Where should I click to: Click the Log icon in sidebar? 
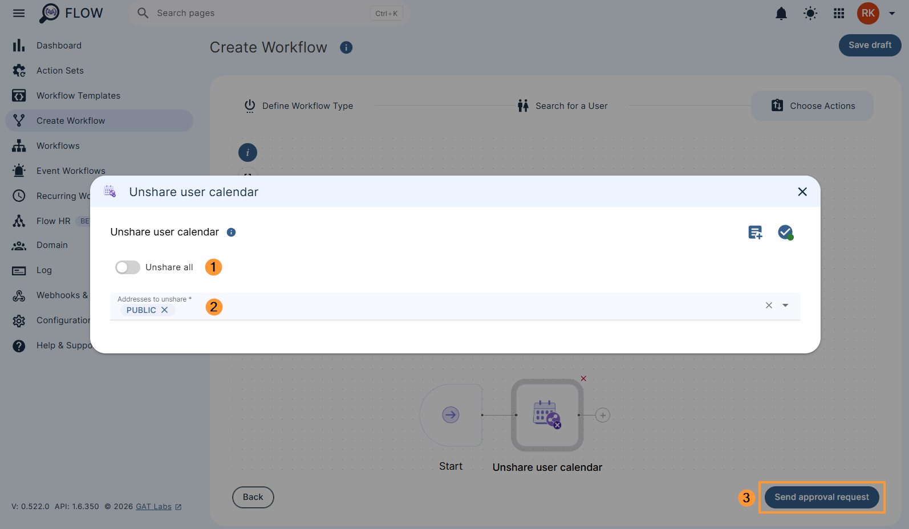pyautogui.click(x=19, y=270)
